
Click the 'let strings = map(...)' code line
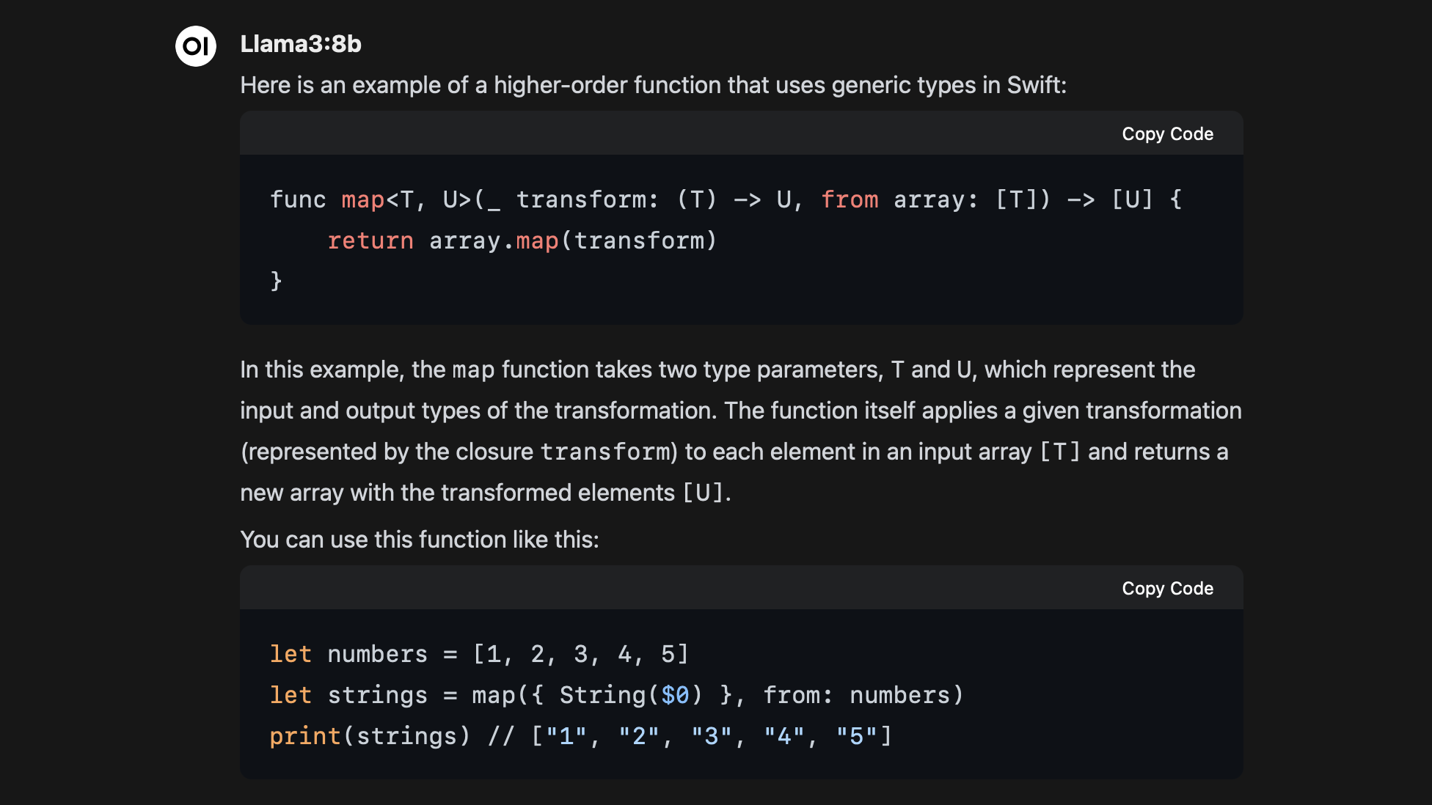(616, 695)
